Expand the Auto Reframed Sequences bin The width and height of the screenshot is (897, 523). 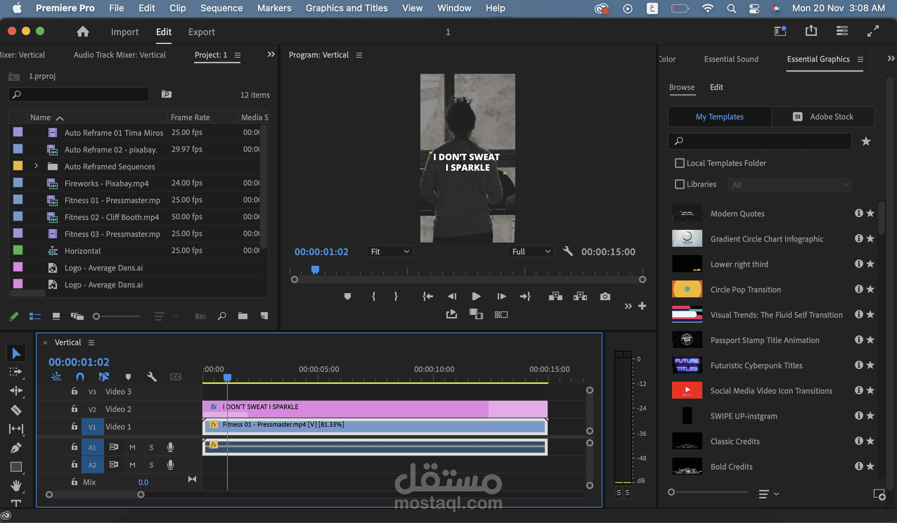[x=36, y=166]
